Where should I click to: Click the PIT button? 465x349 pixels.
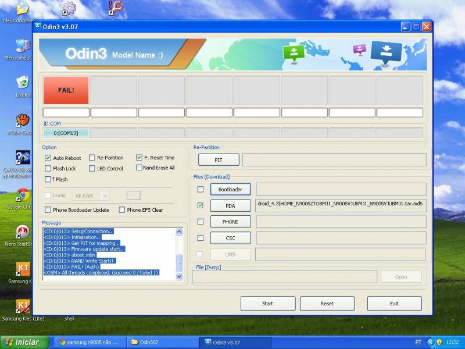(219, 159)
